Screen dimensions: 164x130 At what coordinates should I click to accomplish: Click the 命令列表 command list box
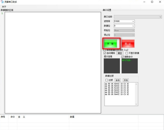pos(130,66)
